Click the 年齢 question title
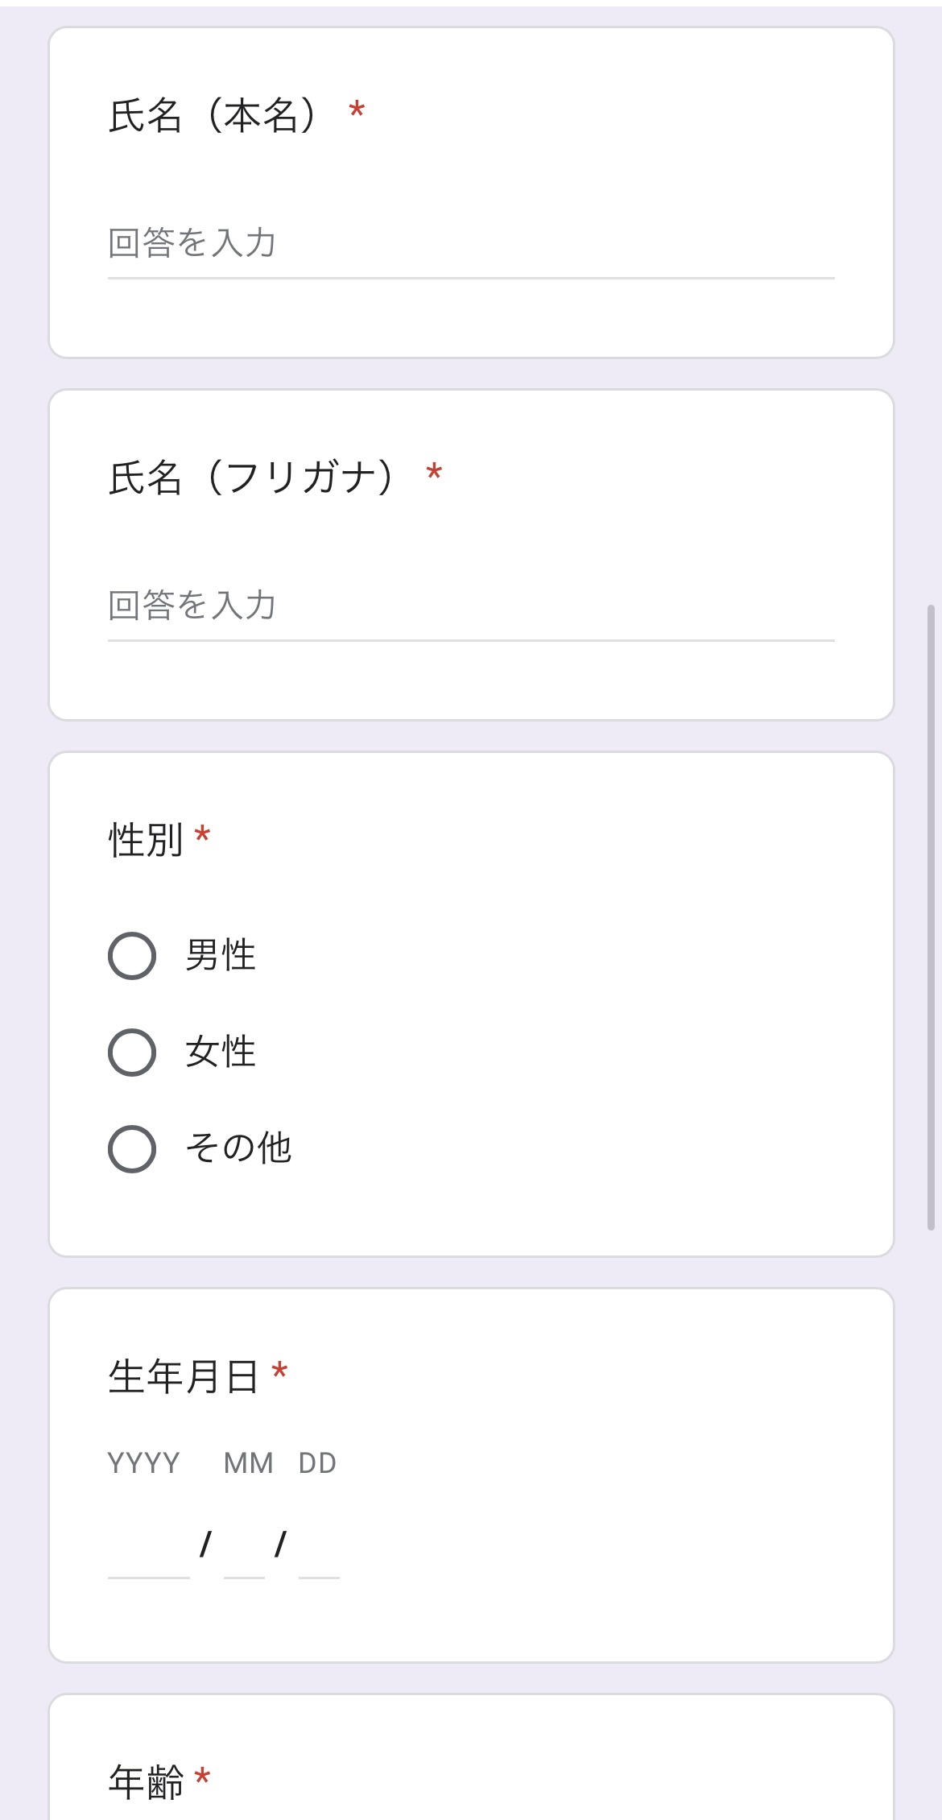Image resolution: width=942 pixels, height=1820 pixels. [x=146, y=1781]
